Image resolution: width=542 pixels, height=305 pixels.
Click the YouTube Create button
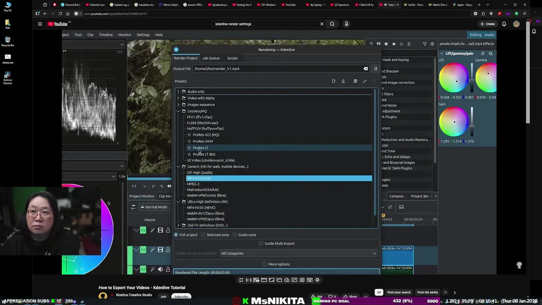[x=487, y=24]
